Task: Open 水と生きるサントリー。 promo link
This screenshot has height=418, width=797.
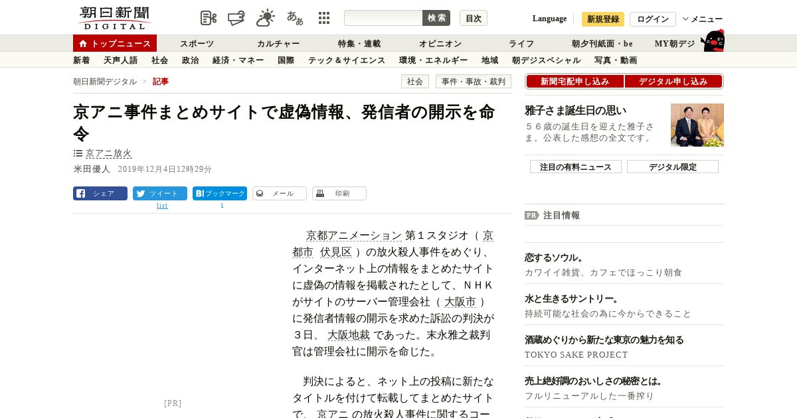Action: 573,299
